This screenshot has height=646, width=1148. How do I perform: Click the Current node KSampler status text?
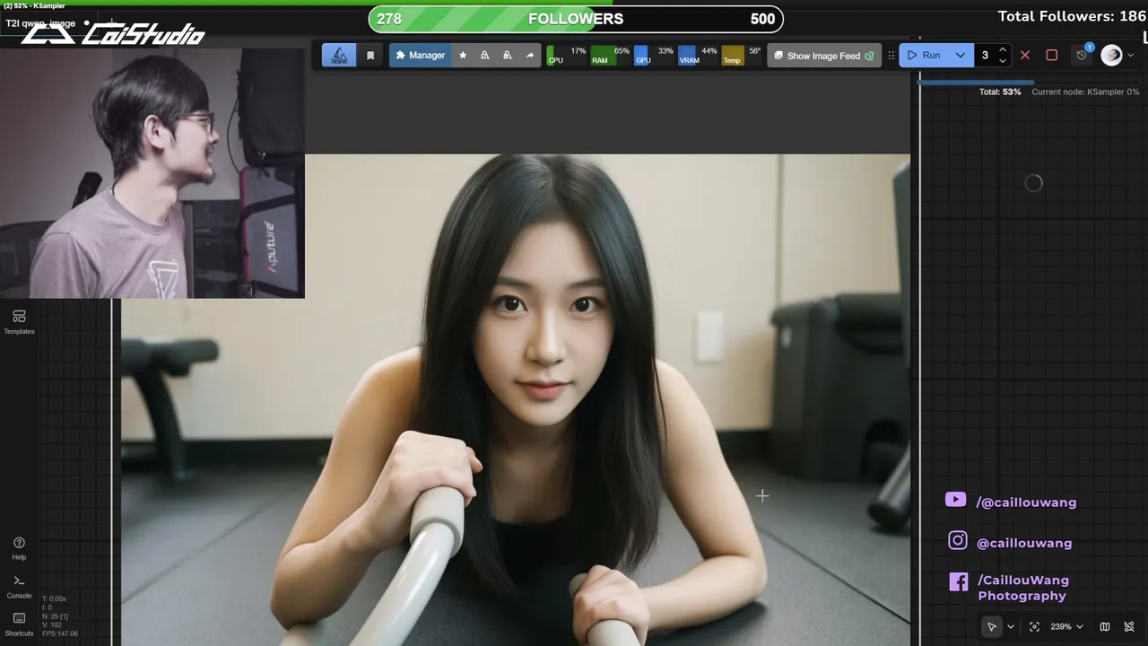tap(1085, 92)
